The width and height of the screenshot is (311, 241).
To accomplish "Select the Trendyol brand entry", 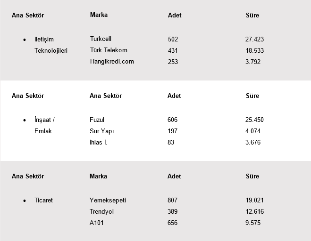I will coord(101,212).
